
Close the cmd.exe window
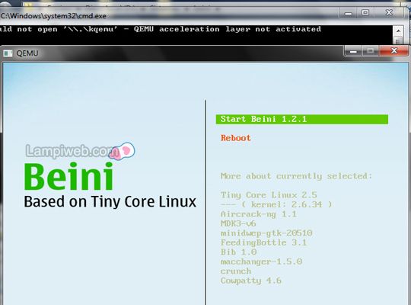[389, 13]
